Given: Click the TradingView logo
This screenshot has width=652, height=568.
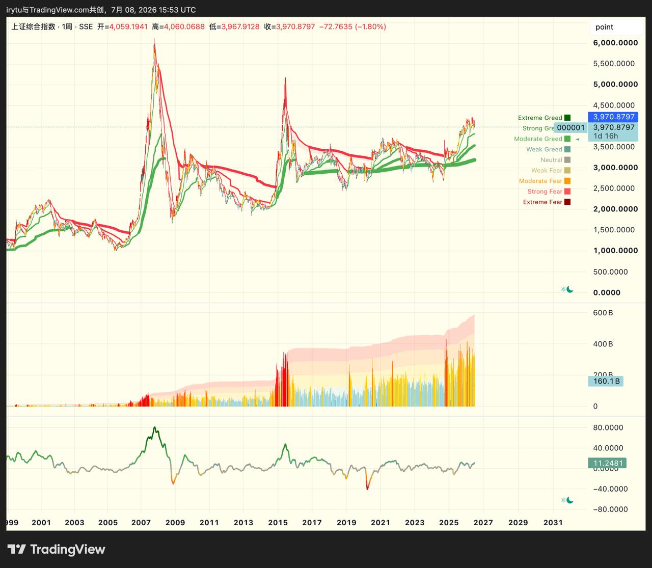Looking at the screenshot, I should [56, 549].
